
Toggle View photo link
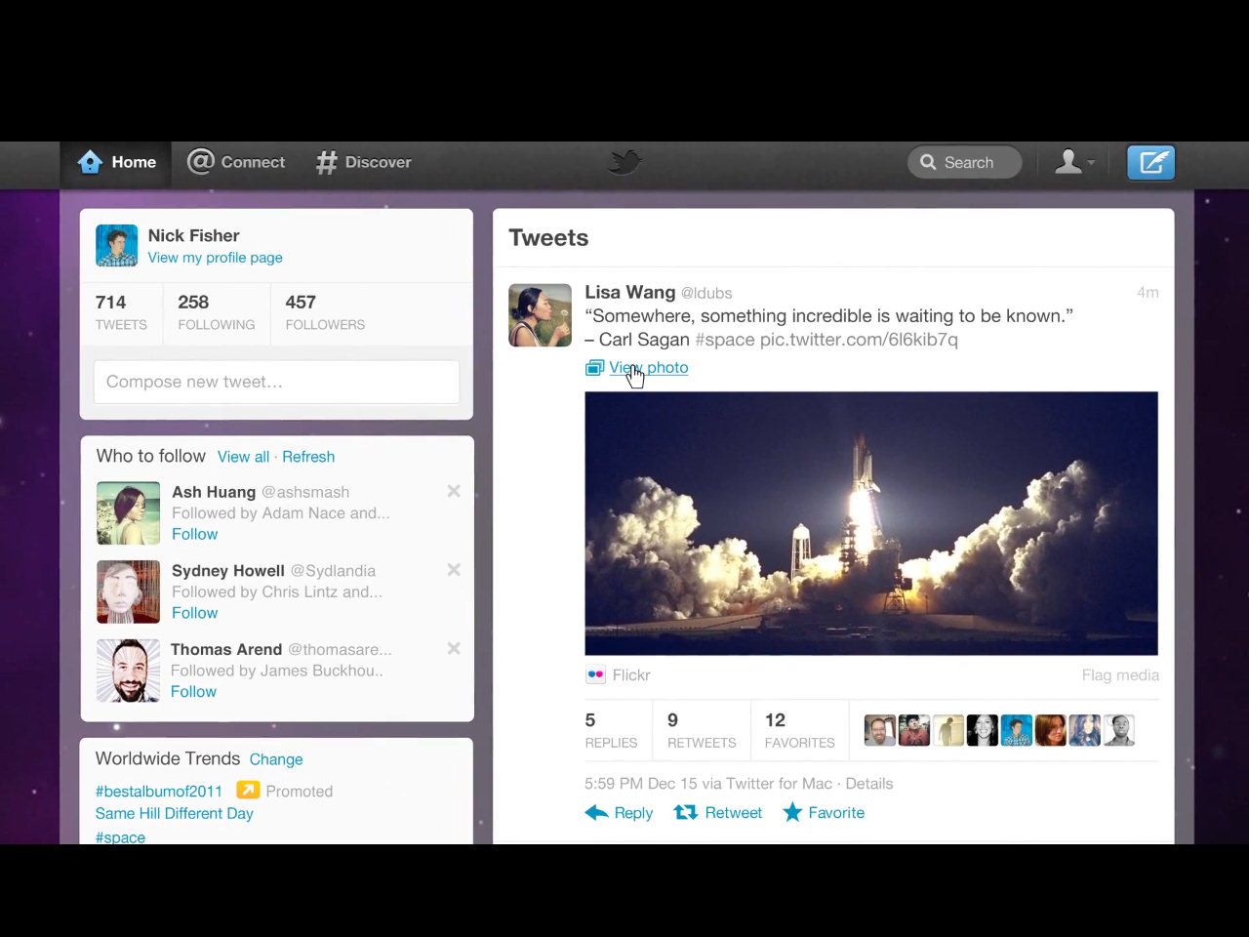pyautogui.click(x=647, y=368)
